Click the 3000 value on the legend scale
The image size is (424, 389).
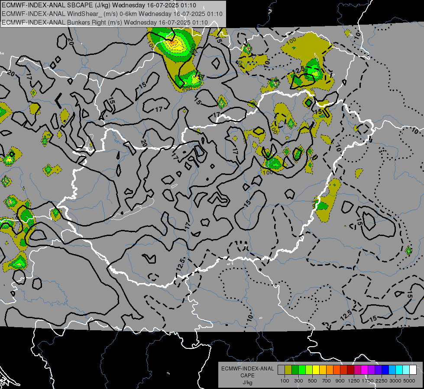pos(395,381)
